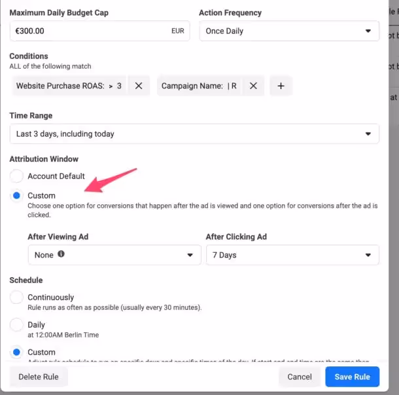The width and height of the screenshot is (399, 395).
Task: Click the info icon next to None
Action: coord(61,254)
